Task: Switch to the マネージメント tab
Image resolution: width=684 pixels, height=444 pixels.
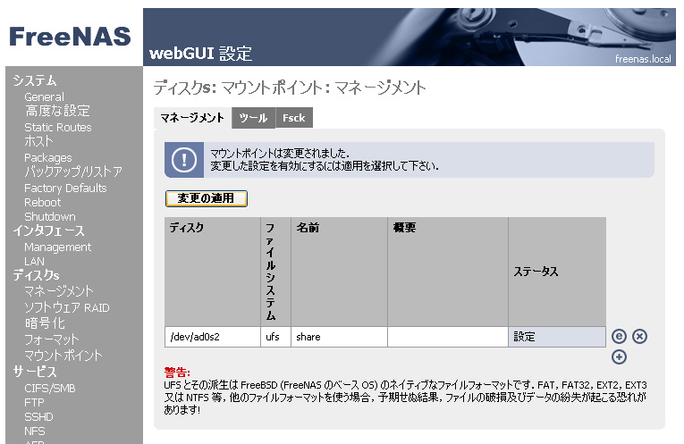Action: tap(192, 118)
